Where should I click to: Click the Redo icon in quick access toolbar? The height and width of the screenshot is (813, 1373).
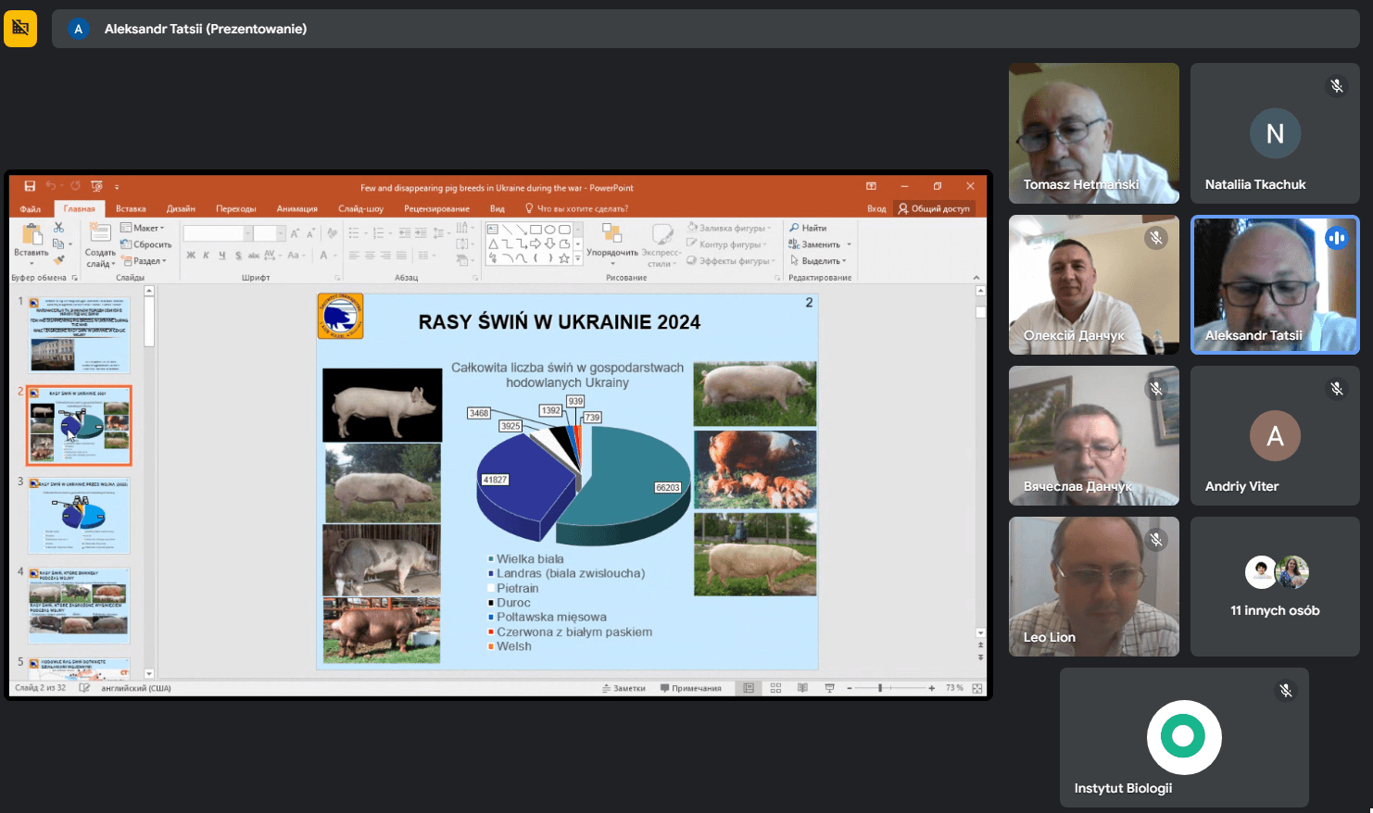tap(75, 186)
